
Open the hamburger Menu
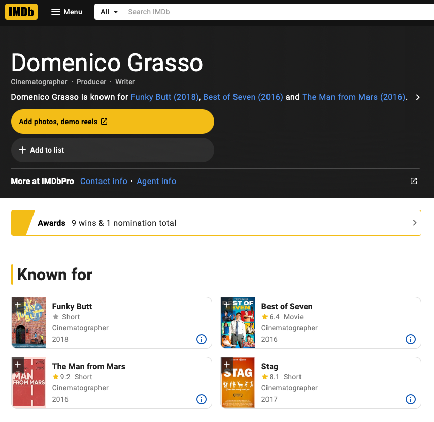pyautogui.click(x=66, y=12)
